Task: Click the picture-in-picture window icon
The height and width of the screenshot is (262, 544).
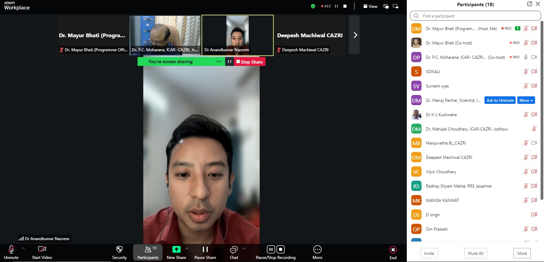Action: [x=386, y=6]
